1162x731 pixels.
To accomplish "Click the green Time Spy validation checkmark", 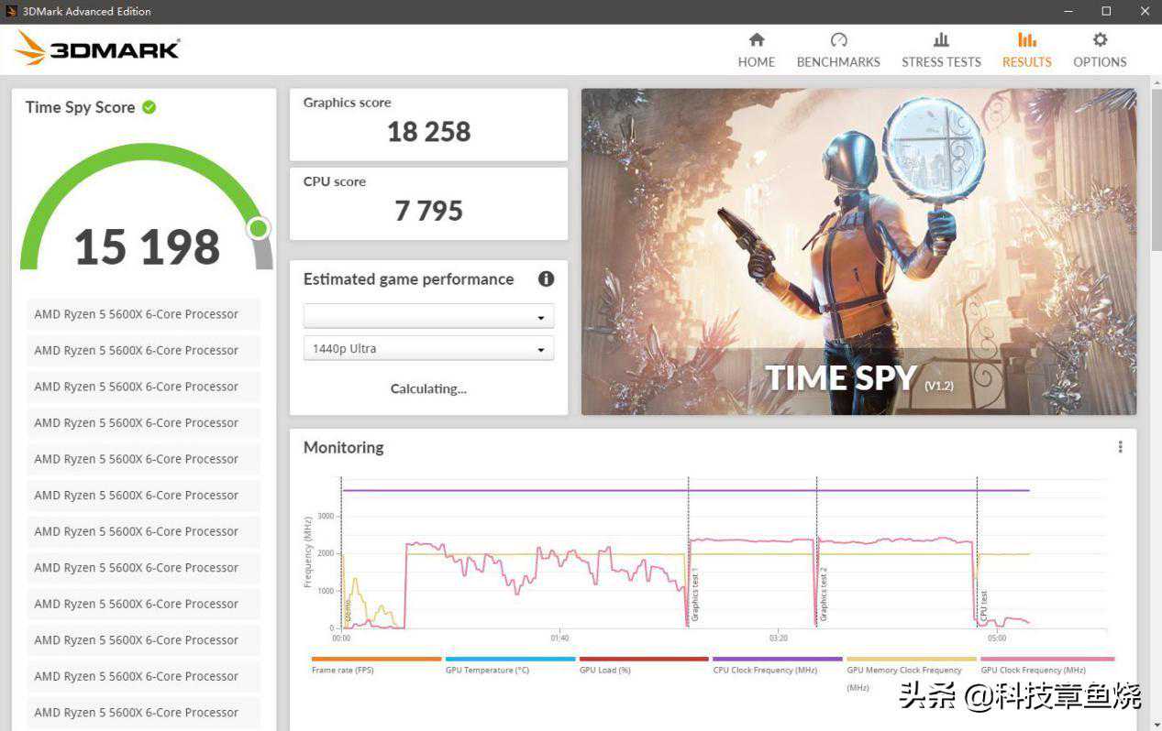I will pos(149,107).
